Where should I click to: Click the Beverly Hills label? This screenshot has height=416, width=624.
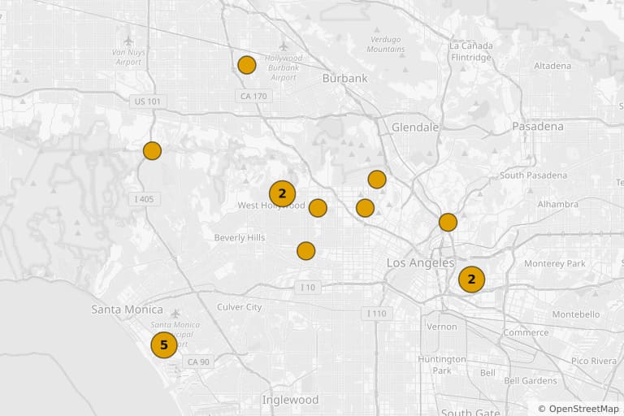pos(240,238)
